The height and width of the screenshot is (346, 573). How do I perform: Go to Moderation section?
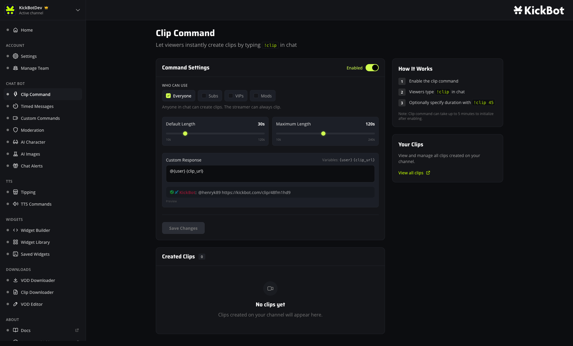coord(43,130)
